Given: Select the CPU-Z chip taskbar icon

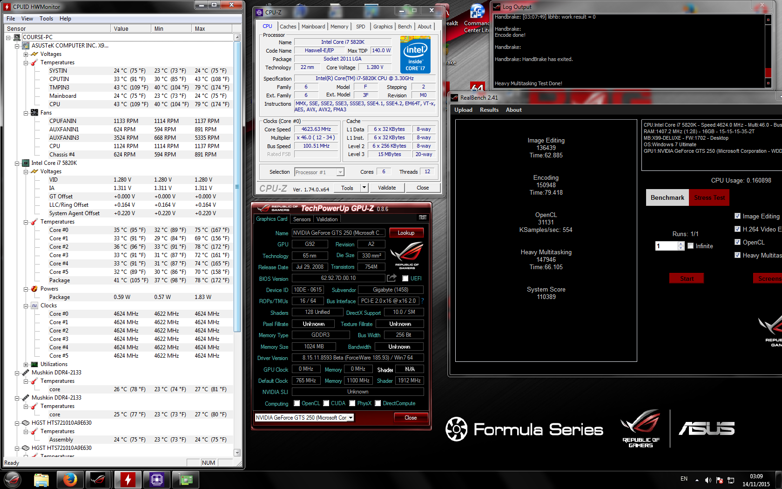Looking at the screenshot, I should tap(156, 480).
